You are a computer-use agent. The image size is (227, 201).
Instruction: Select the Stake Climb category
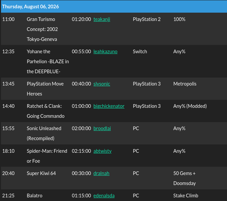click(186, 196)
